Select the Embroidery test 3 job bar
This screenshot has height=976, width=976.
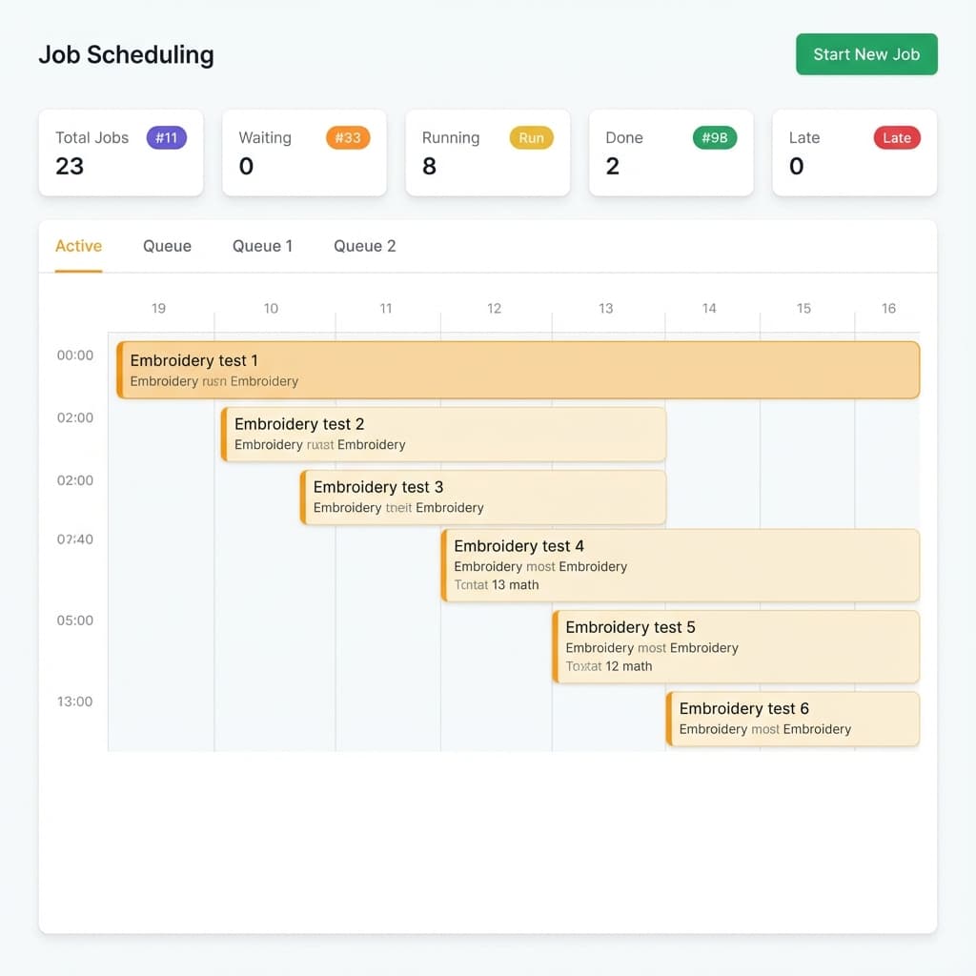click(481, 497)
